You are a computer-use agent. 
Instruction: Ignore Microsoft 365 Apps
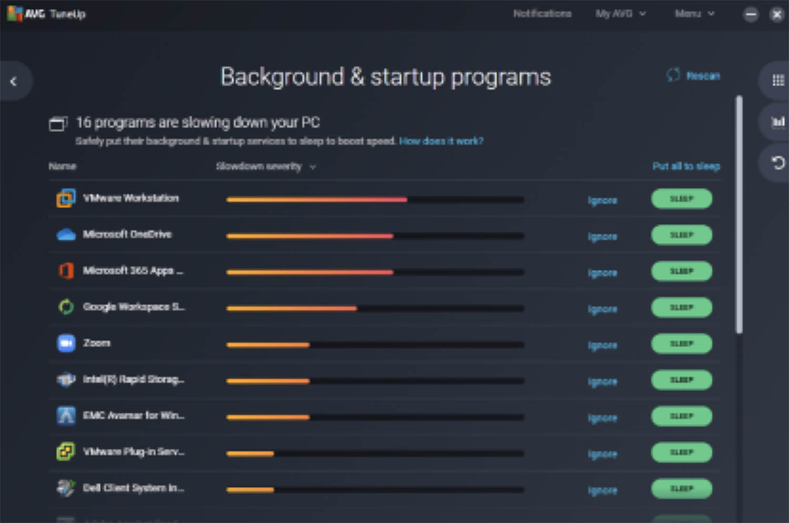tap(602, 273)
